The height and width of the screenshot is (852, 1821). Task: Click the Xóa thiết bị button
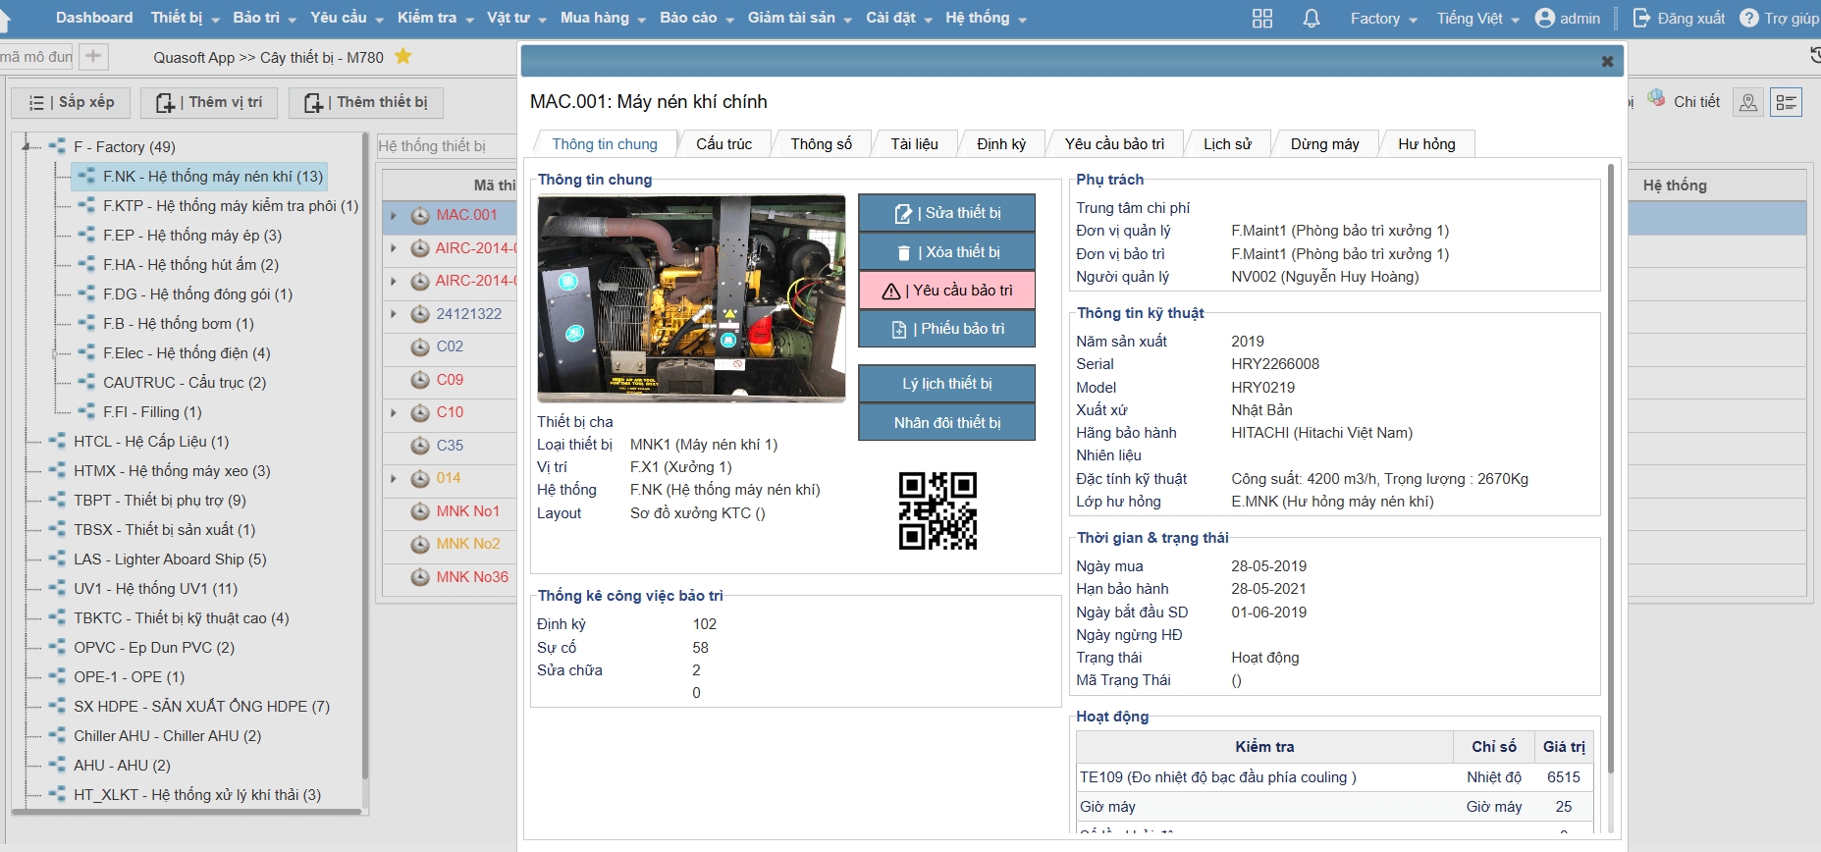coord(946,252)
